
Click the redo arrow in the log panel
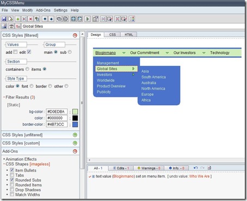point(202,168)
